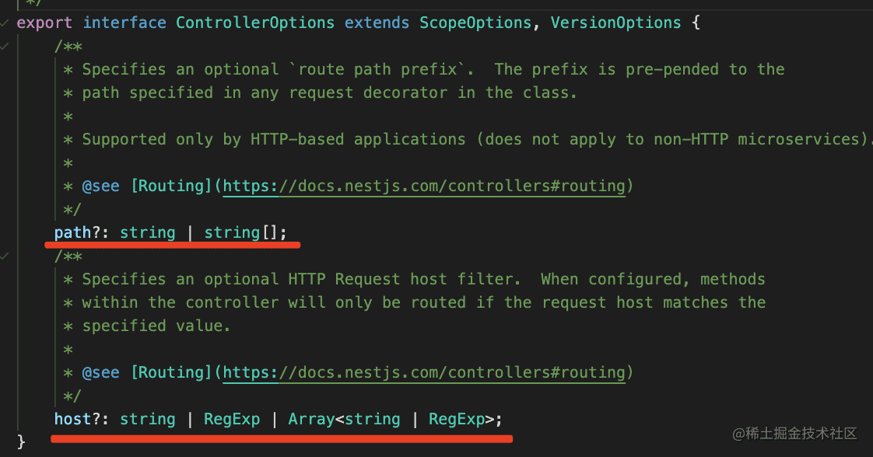Screen dimensions: 873x457
Task: Collapse the route path prefix comment block
Action: point(6,46)
